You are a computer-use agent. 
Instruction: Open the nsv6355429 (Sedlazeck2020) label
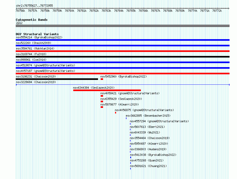coord(121,99)
